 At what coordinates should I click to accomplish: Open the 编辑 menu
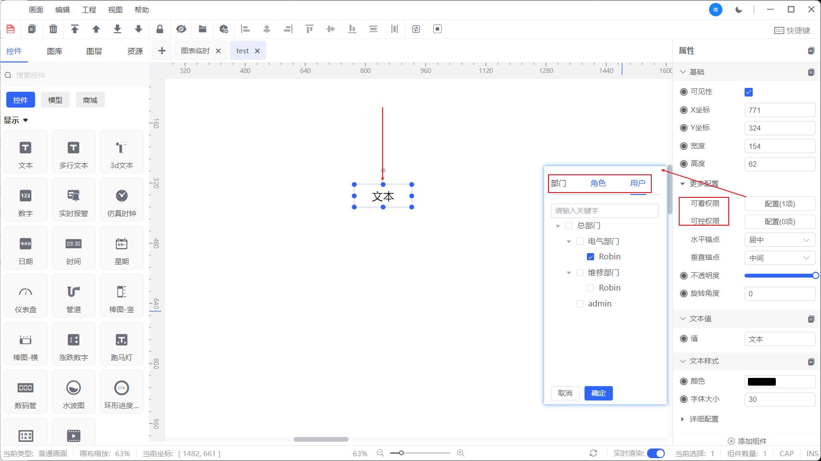(62, 10)
